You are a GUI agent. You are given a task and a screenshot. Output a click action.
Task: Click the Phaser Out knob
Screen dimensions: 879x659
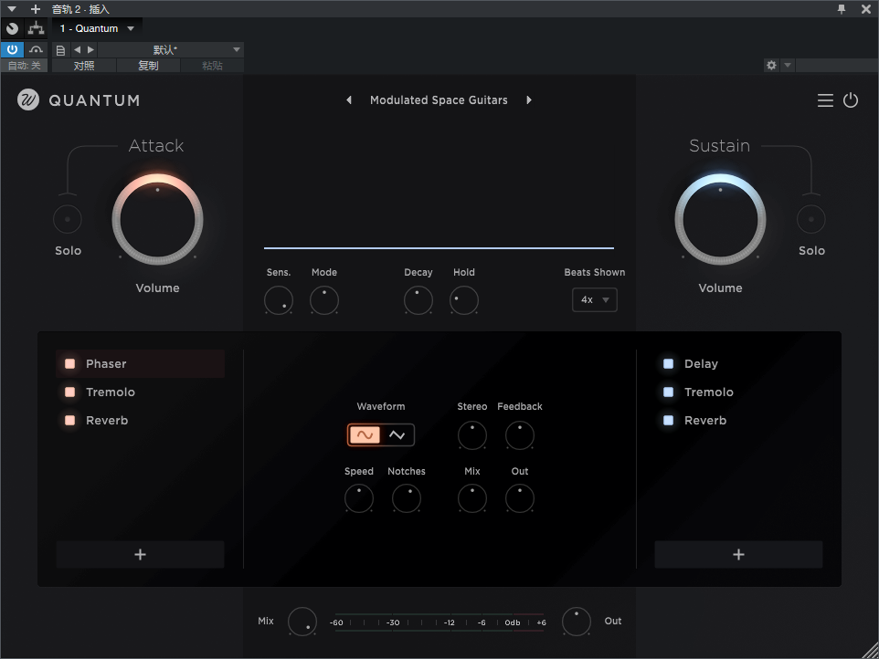coord(520,499)
